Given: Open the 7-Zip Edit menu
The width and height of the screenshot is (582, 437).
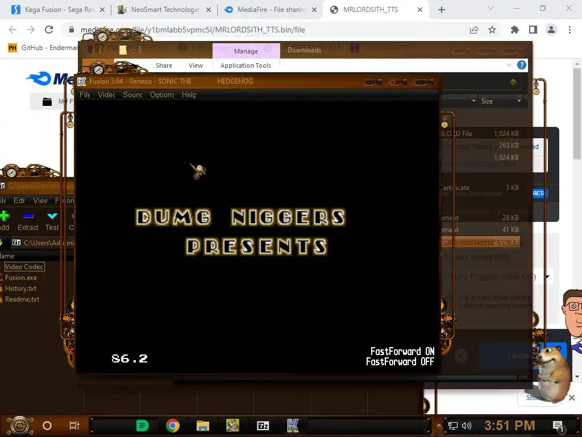Looking at the screenshot, I should (x=19, y=201).
